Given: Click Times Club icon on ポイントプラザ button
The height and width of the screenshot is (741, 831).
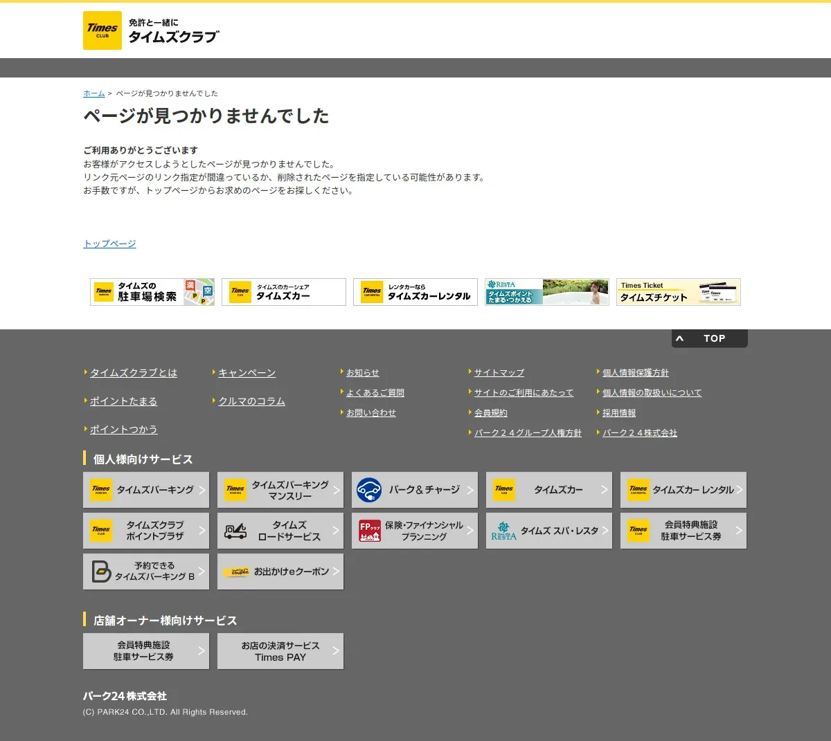Looking at the screenshot, I should [101, 531].
